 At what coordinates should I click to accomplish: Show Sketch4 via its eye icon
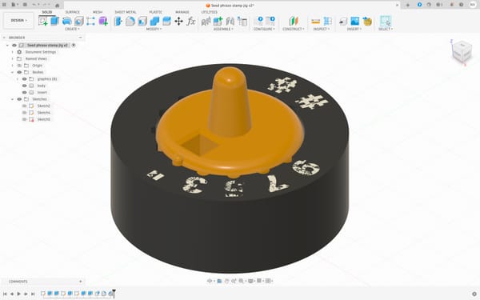point(25,113)
